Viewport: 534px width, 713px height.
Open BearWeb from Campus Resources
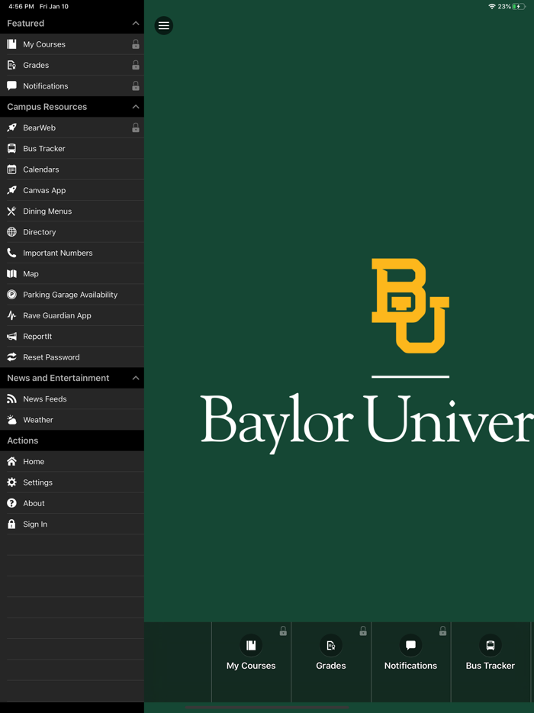[72, 127]
